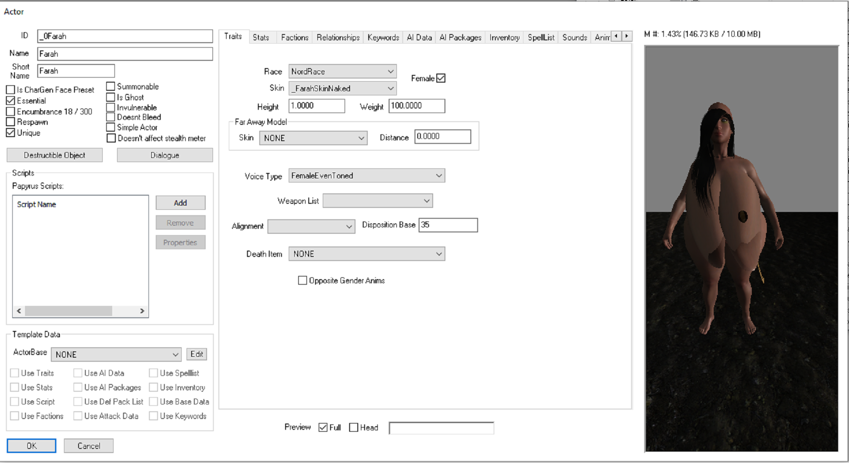Open the _FarahSkinNaked Skin dropdown
The width and height of the screenshot is (849, 463).
coord(342,89)
